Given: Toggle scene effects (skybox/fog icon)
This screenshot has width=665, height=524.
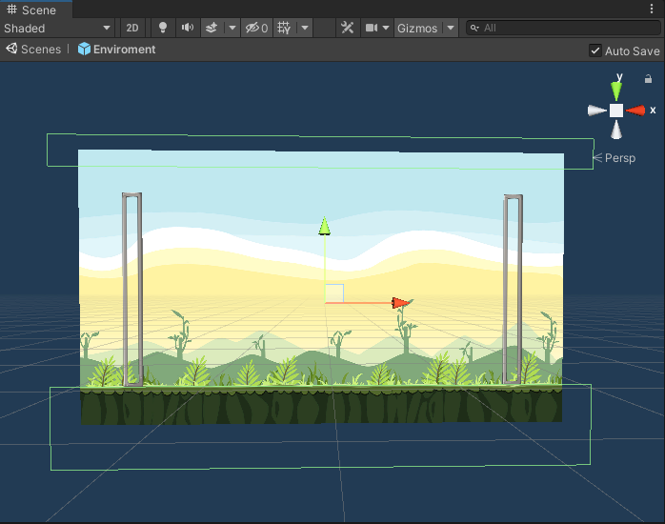Looking at the screenshot, I should pyautogui.click(x=212, y=29).
